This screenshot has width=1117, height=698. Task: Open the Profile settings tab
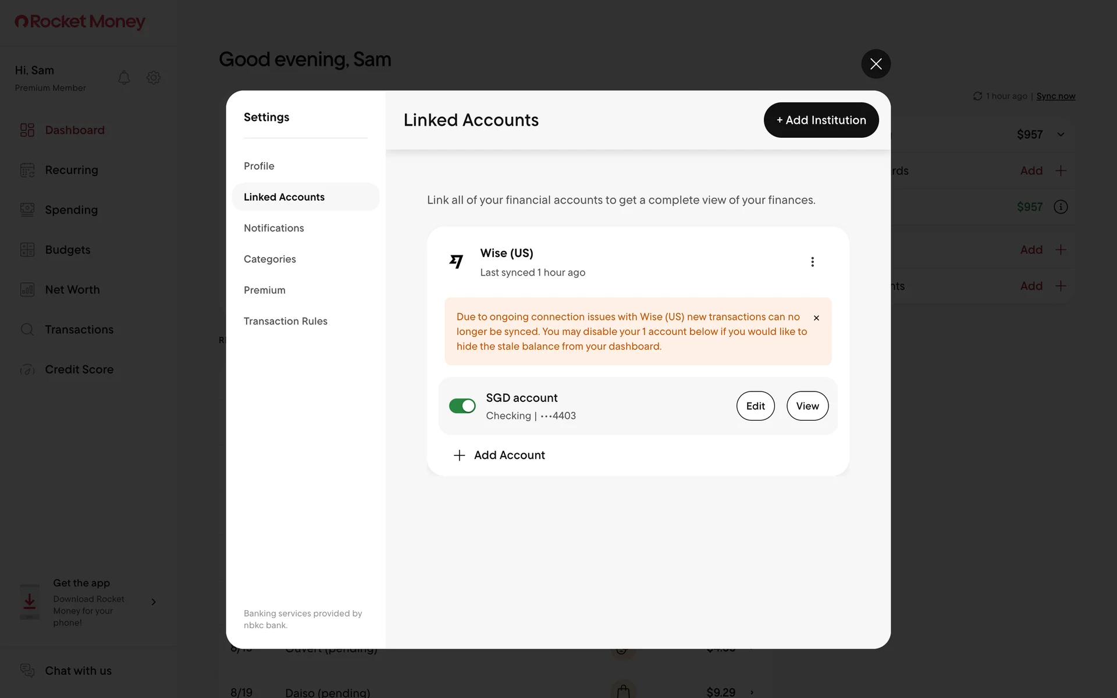tap(259, 166)
